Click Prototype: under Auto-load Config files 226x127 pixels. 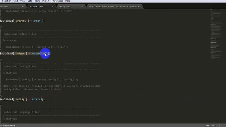[10, 73]
